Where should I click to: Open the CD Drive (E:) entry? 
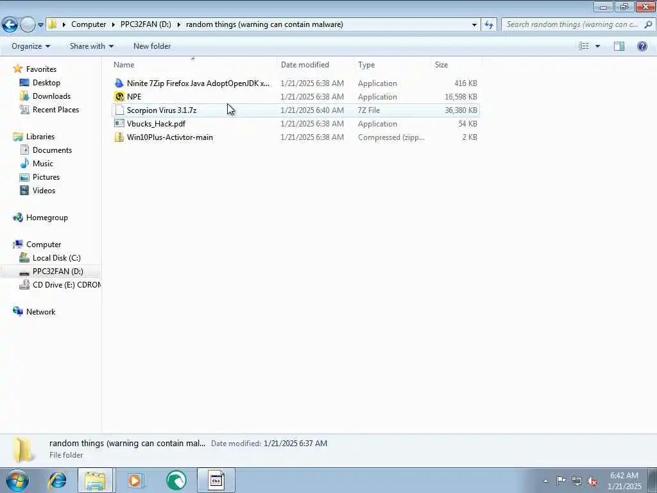[67, 284]
